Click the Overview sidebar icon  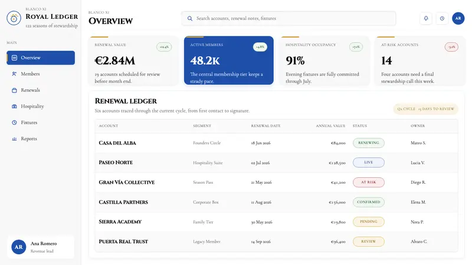click(x=14, y=58)
